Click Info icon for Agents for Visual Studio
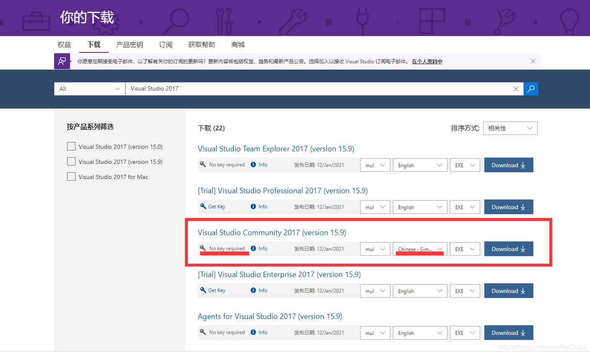 click(x=253, y=332)
